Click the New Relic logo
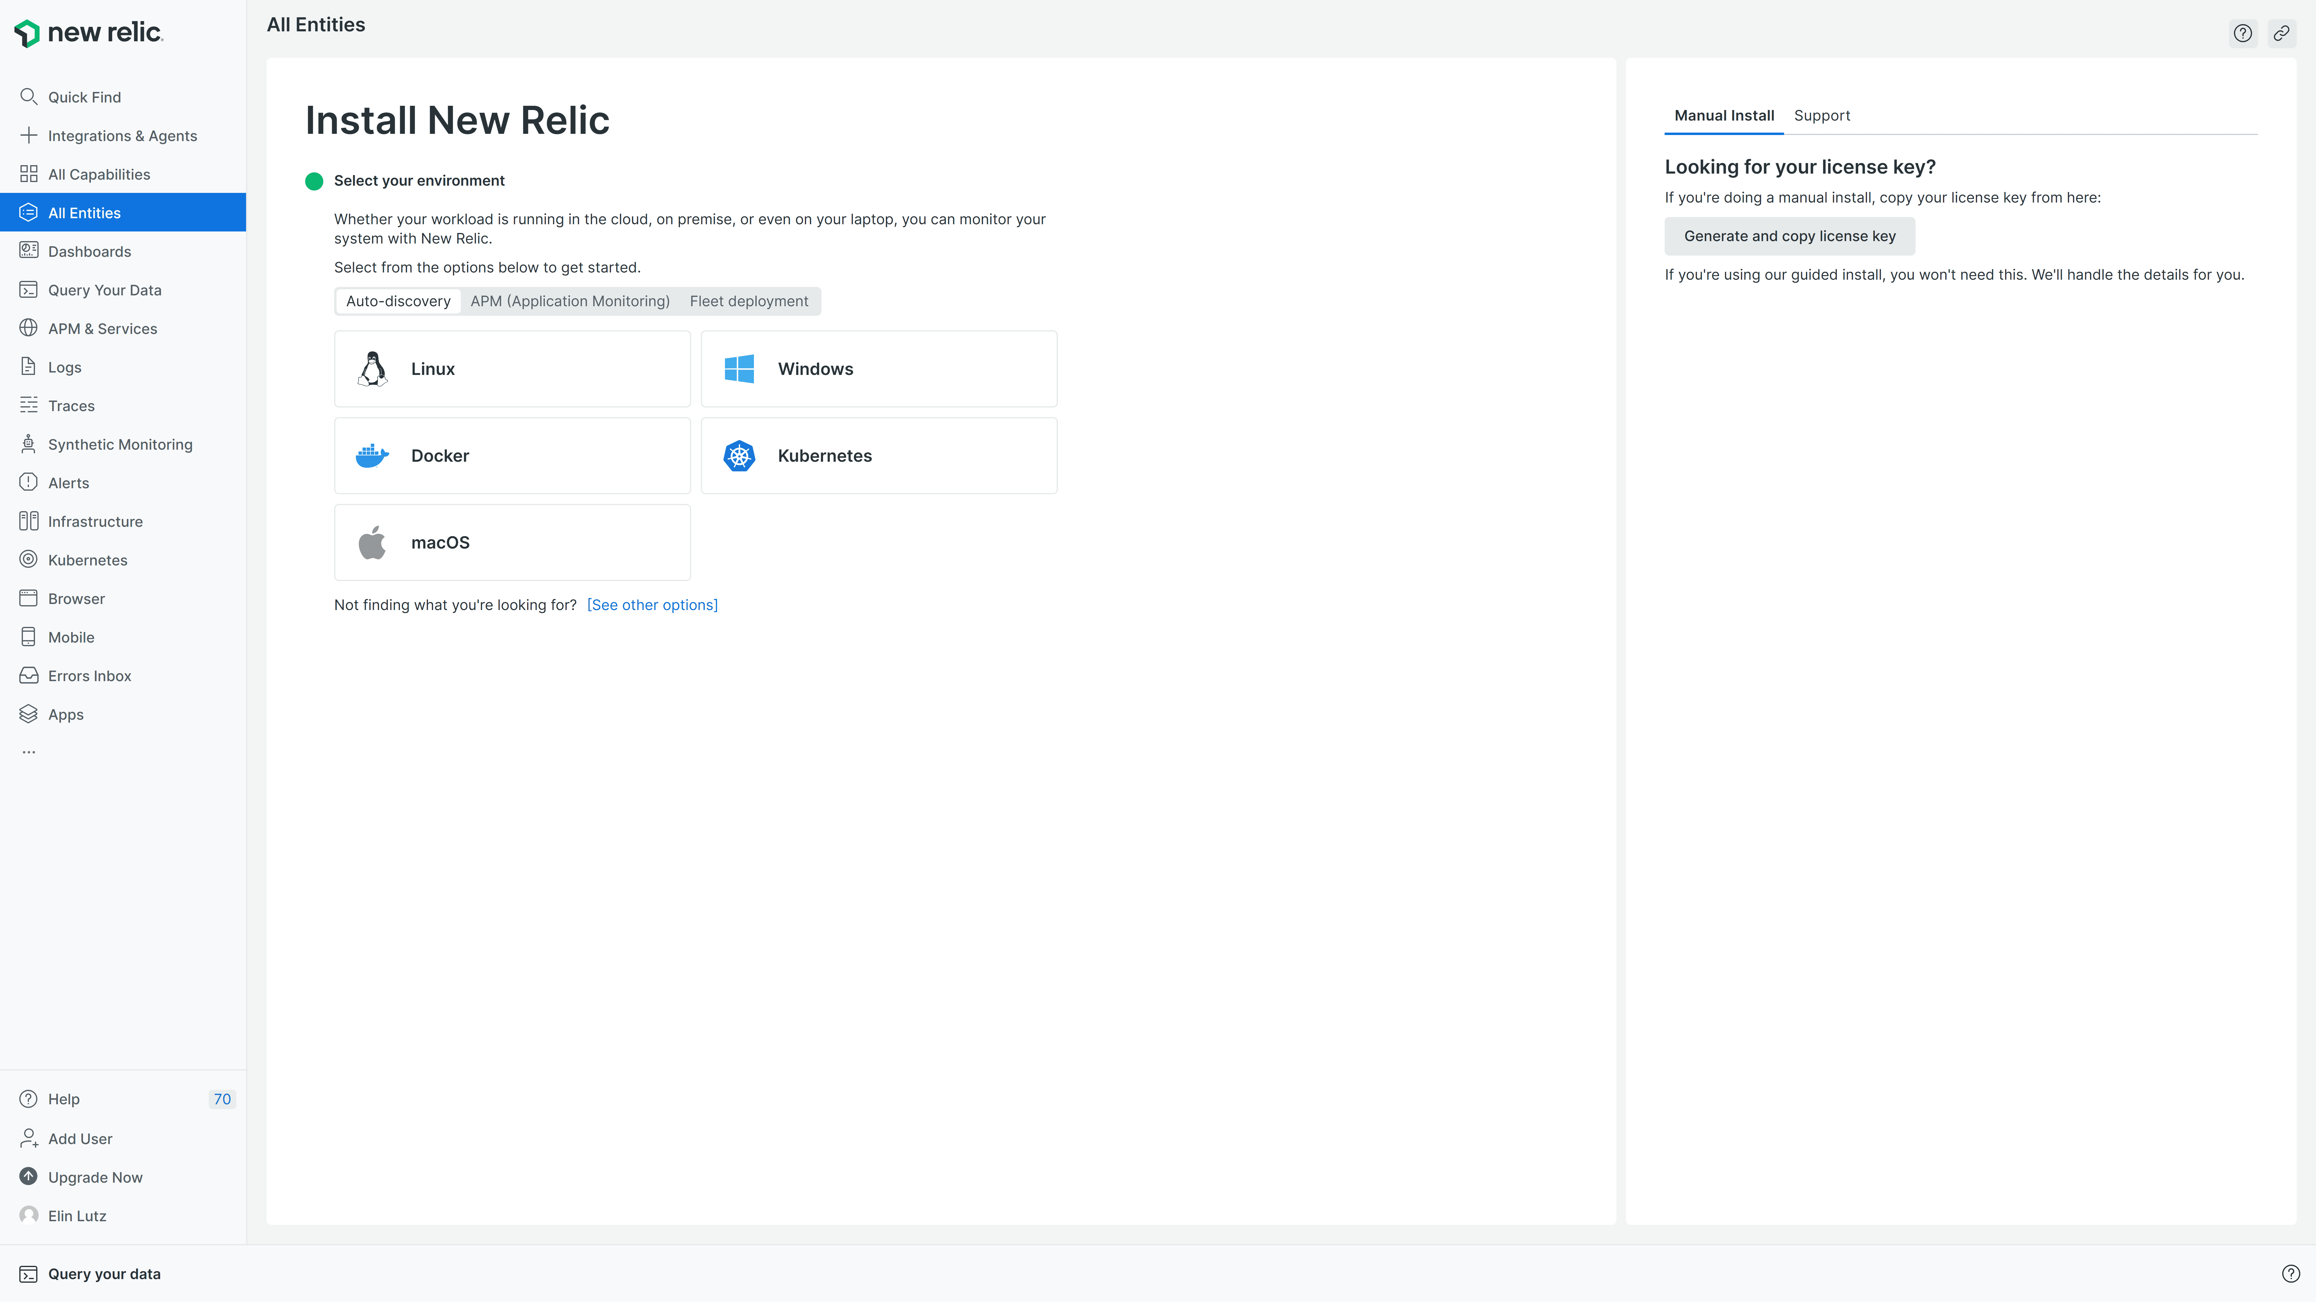Image resolution: width=2316 pixels, height=1302 pixels. click(x=89, y=33)
